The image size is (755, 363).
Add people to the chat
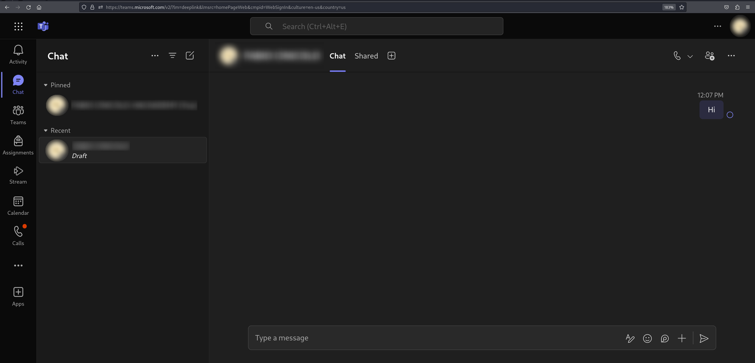[709, 56]
